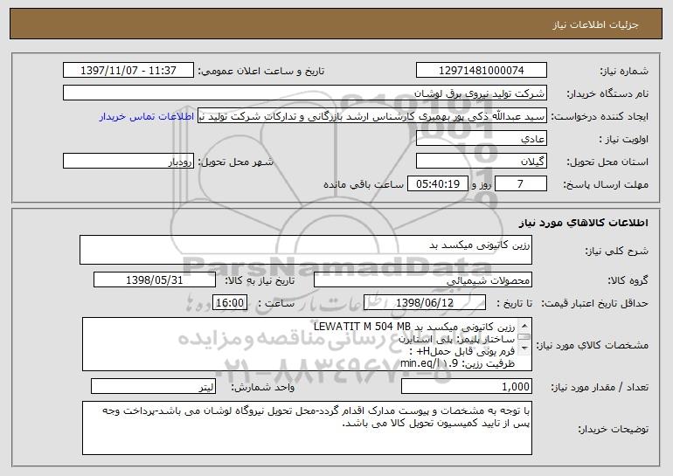The width and height of the screenshot is (673, 476).
Task: Select the announcement date field 1397/11/07 - 11:37
Action: (128, 71)
